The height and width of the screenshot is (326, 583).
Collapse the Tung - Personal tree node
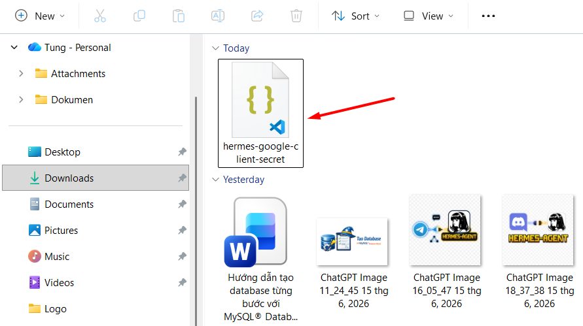click(14, 48)
